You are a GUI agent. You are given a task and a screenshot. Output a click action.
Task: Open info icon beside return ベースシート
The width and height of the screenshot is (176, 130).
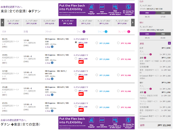150,89
